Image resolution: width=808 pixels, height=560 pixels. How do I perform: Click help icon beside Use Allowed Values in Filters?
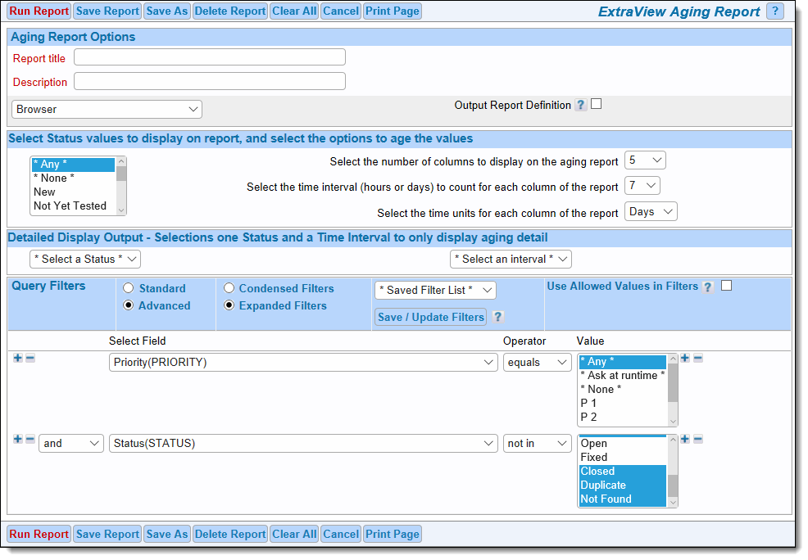click(708, 287)
